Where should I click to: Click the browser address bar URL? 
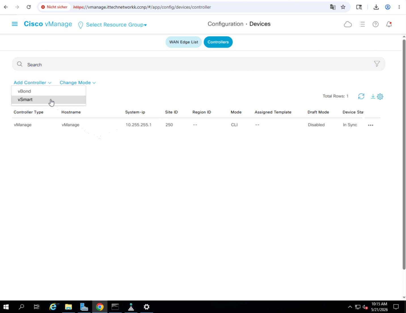[x=142, y=7]
